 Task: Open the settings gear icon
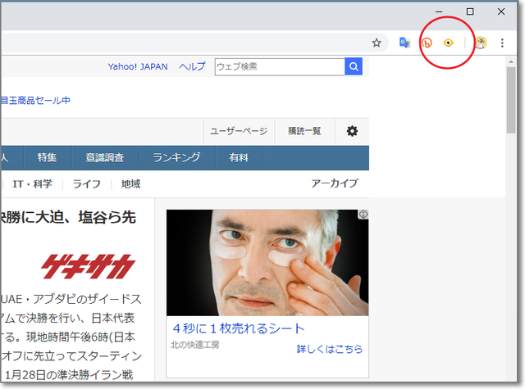pos(352,131)
